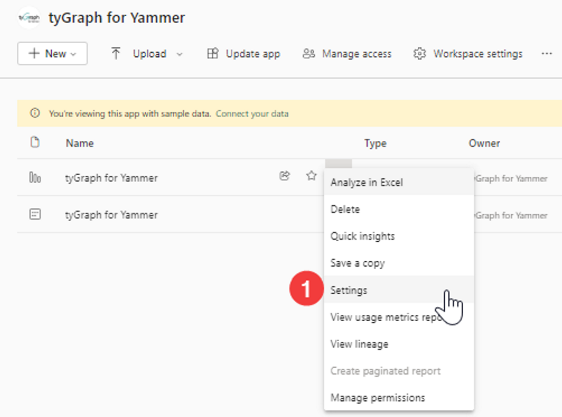Open the more options ellipsis in toolbar

547,54
